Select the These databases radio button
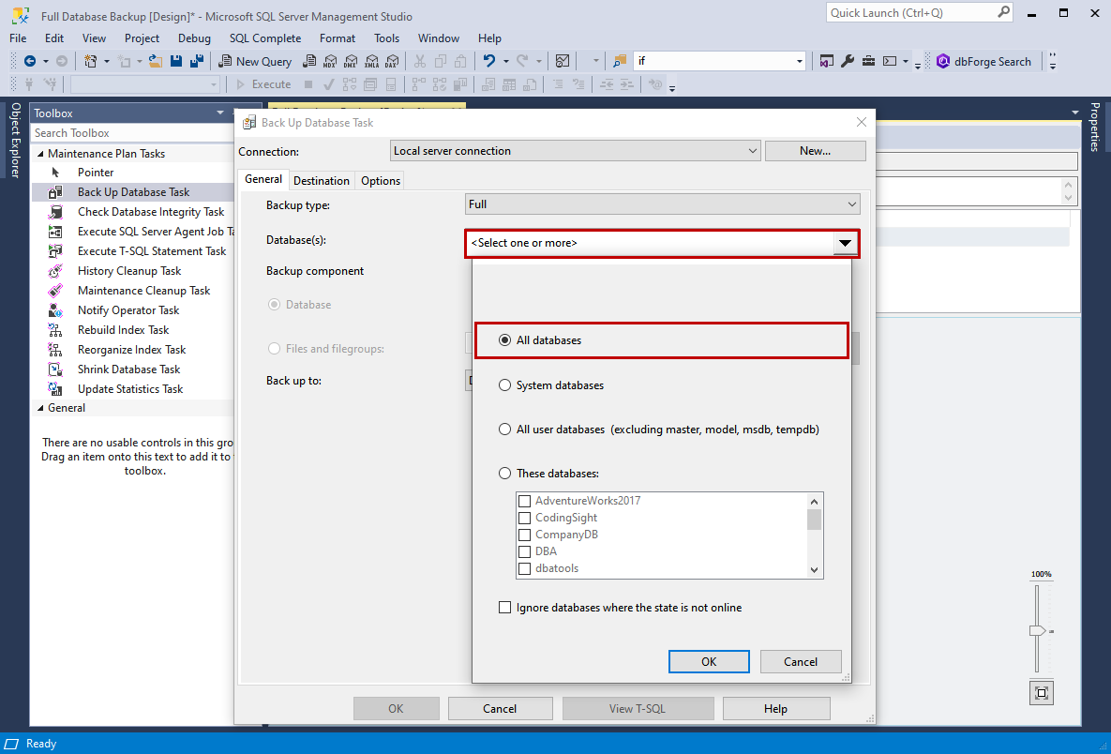This screenshot has height=754, width=1111. 504,473
